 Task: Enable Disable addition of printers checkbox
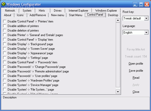[5, 26]
